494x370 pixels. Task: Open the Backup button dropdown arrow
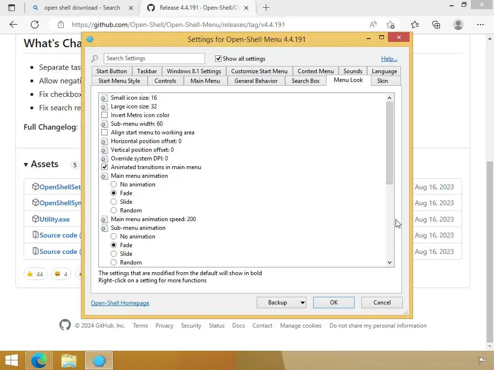coord(302,303)
